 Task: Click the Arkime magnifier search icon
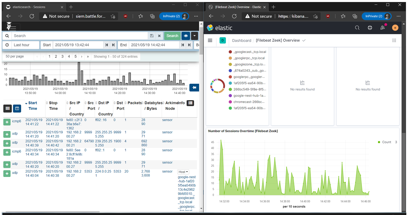click(x=7, y=36)
